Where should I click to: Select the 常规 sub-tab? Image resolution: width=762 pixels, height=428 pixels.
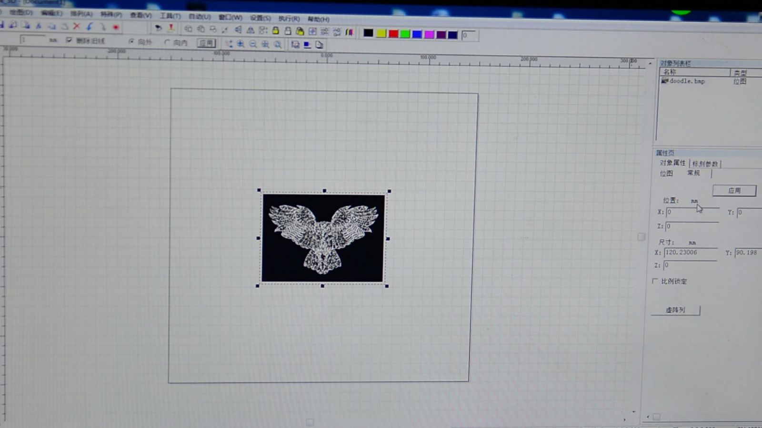pos(693,173)
